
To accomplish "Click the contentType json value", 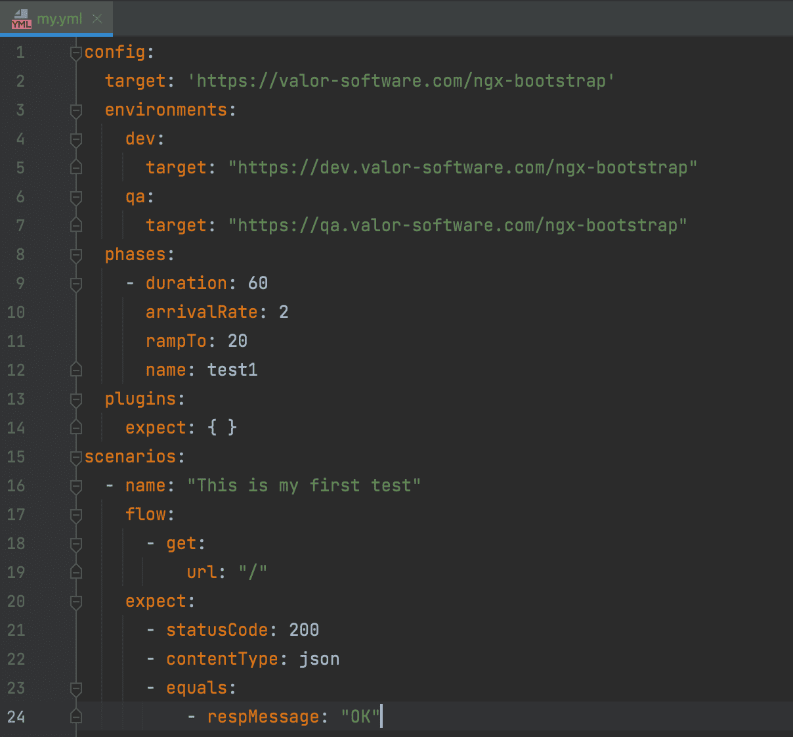I will (x=319, y=659).
